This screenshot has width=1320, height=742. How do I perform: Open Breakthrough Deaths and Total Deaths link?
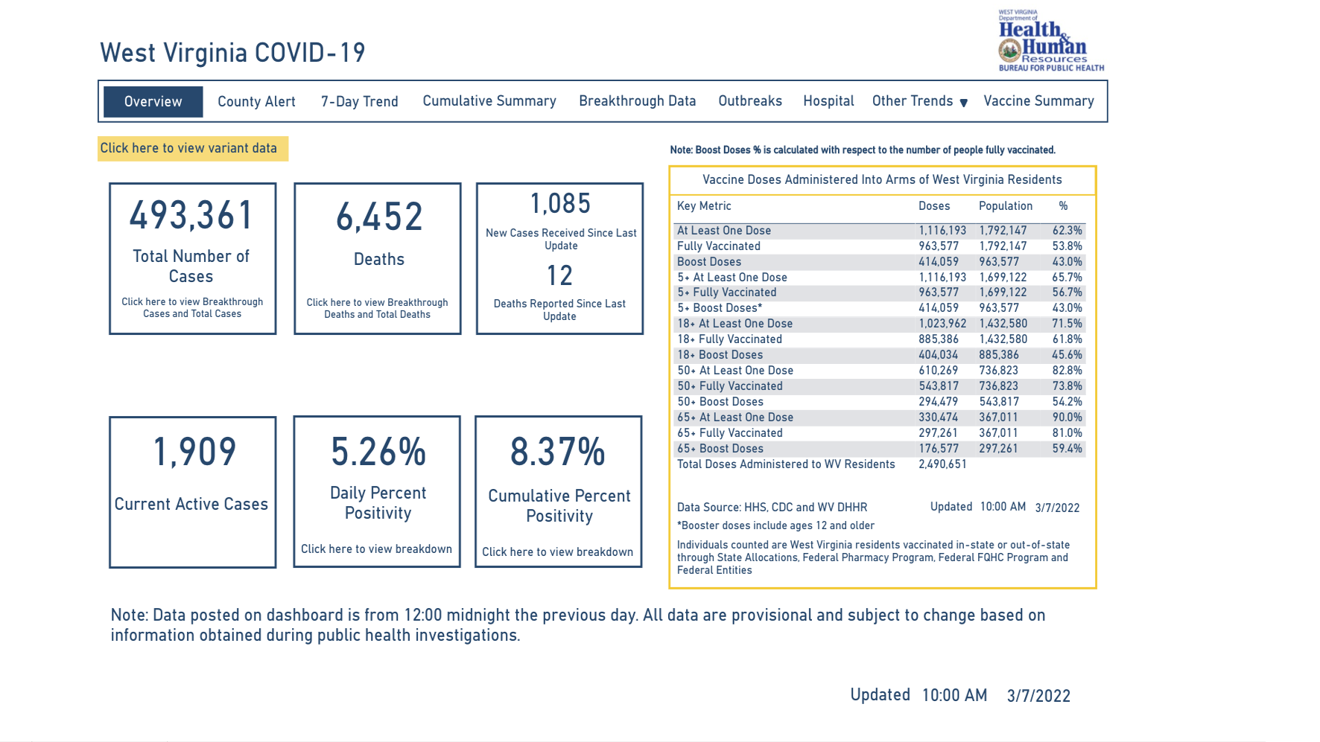[377, 308]
